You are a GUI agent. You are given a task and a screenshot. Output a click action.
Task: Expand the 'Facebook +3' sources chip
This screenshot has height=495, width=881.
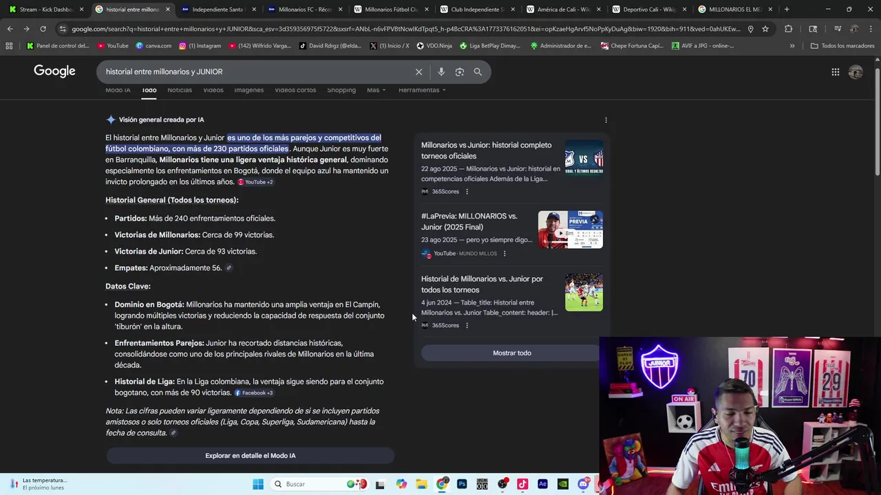click(254, 393)
